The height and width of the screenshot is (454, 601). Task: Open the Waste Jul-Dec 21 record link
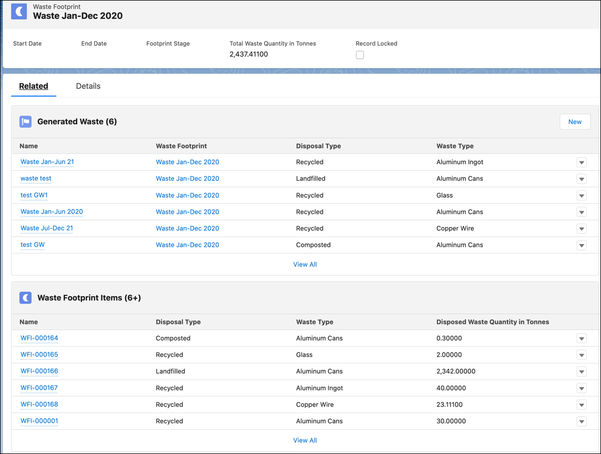tap(47, 228)
